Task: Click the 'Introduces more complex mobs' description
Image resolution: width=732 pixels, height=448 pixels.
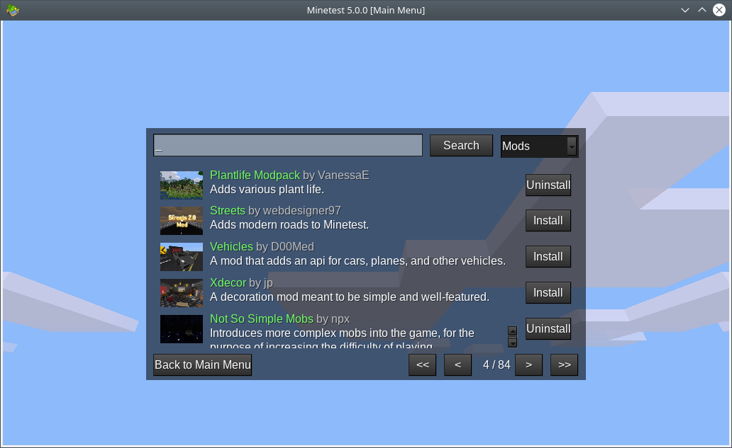Action: [x=342, y=338]
